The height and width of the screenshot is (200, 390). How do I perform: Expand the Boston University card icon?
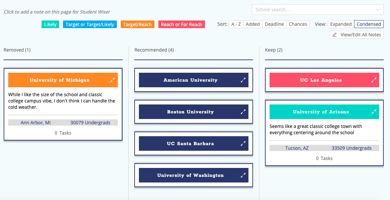tap(243, 112)
